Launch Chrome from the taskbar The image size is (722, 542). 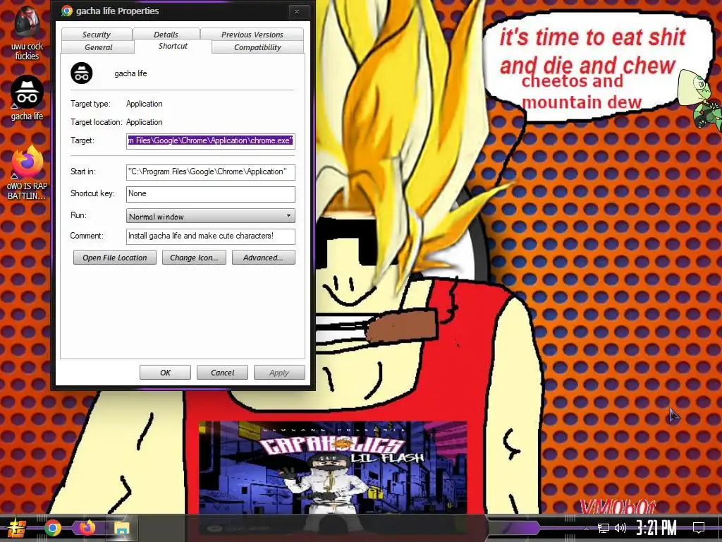(53, 528)
